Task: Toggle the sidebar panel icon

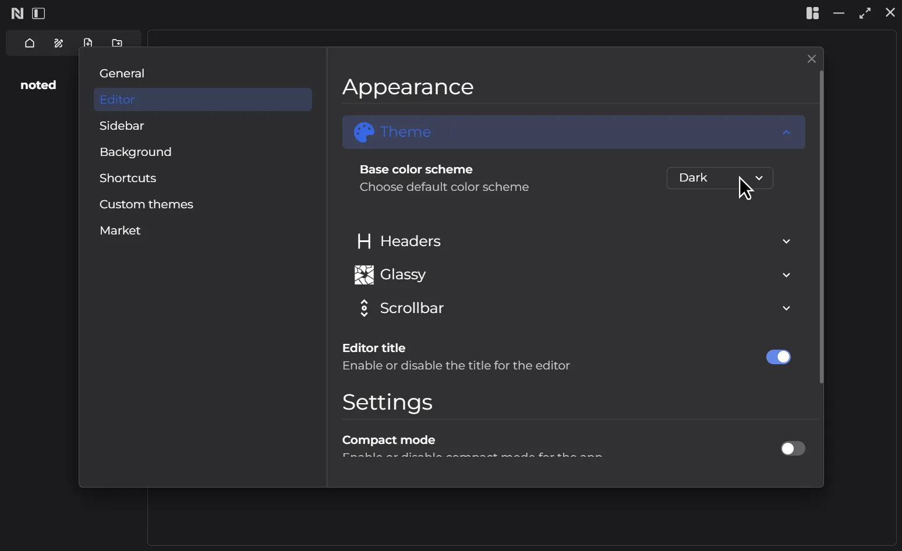Action: pos(38,13)
